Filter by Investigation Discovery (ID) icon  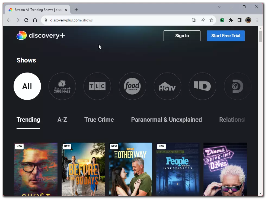[x=203, y=86]
